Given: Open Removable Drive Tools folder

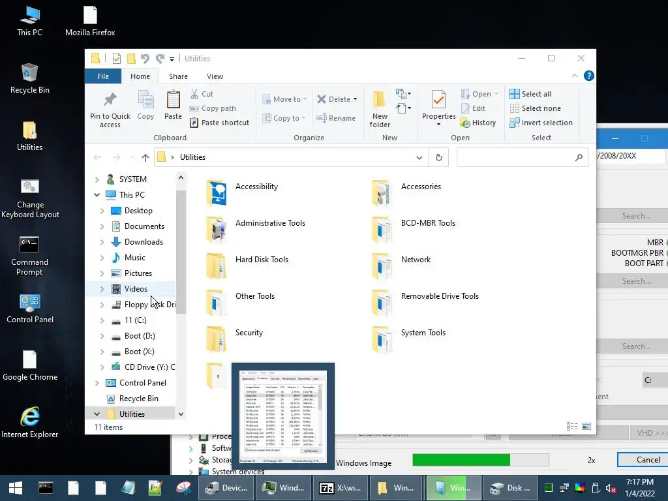Looking at the screenshot, I should 425,302.
